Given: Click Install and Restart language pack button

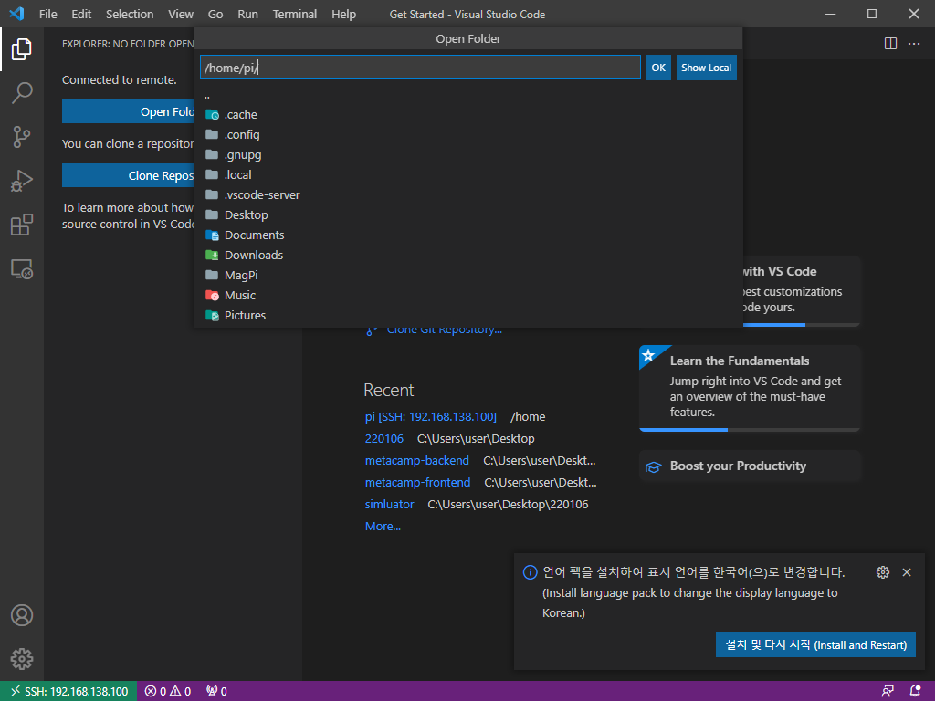Looking at the screenshot, I should (815, 645).
